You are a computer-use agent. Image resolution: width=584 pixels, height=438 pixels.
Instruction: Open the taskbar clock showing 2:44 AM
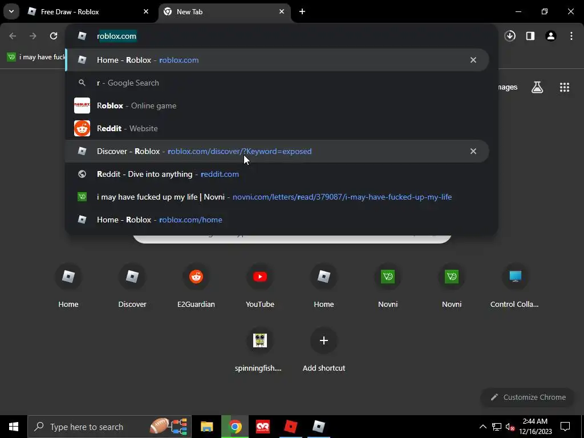[x=535, y=427]
